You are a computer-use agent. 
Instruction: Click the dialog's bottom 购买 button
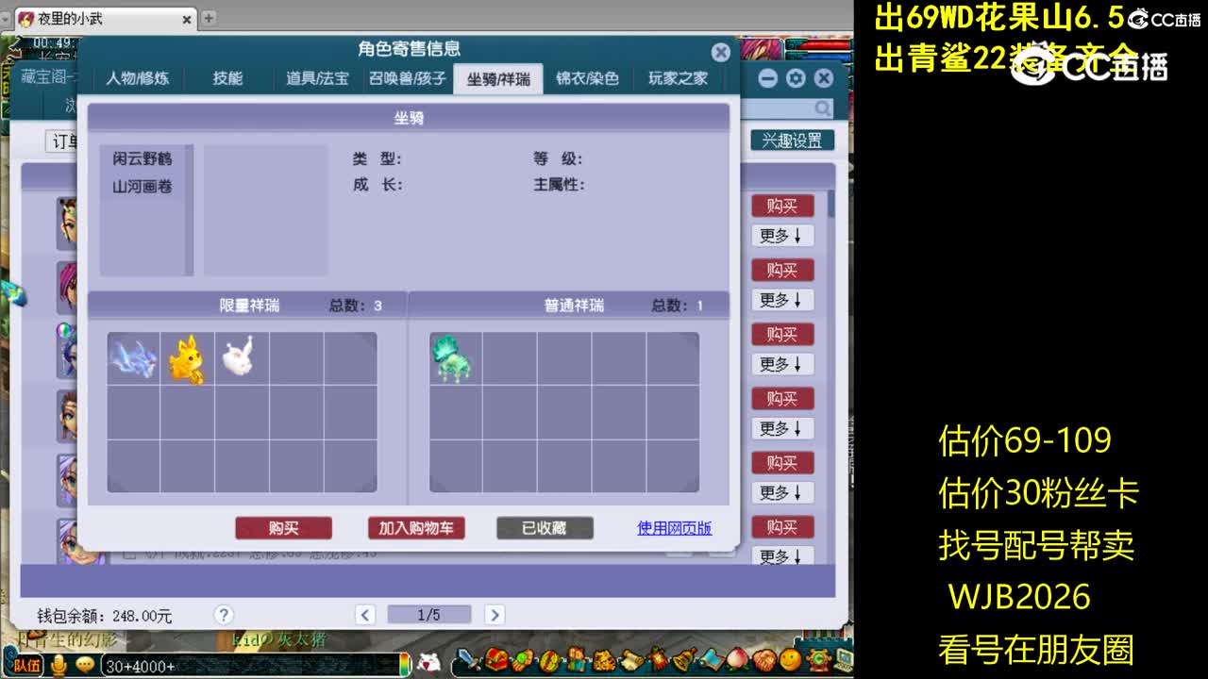click(283, 528)
